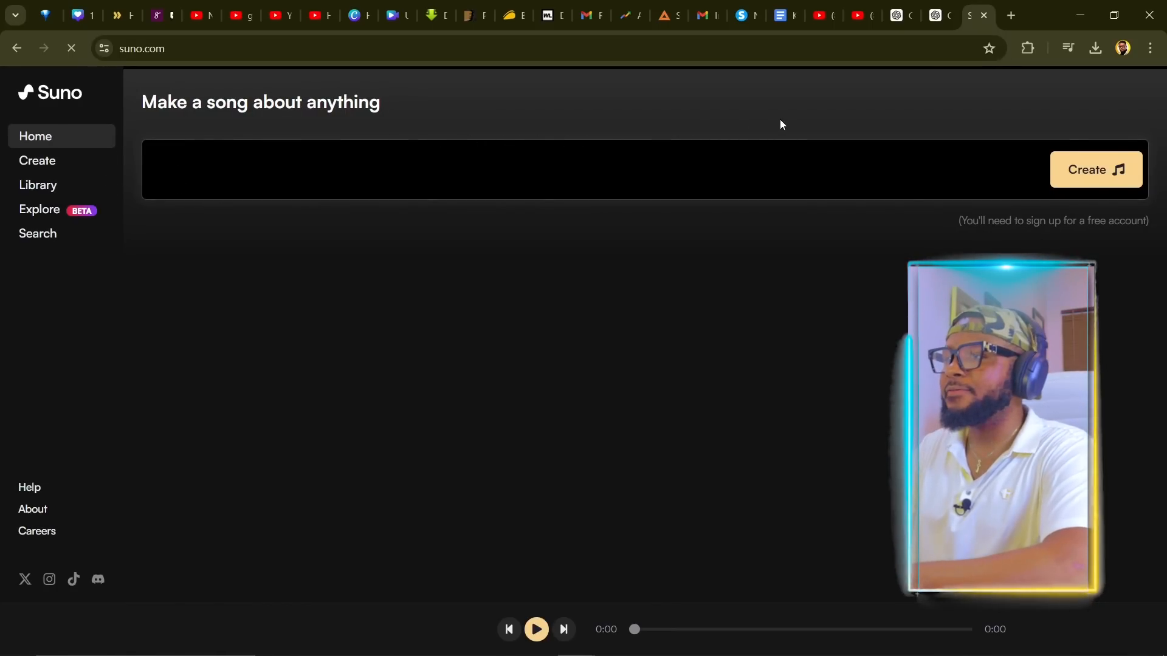Switch to the blue video camera tab
This screenshot has width=1167, height=656.
pyautogui.click(x=398, y=15)
